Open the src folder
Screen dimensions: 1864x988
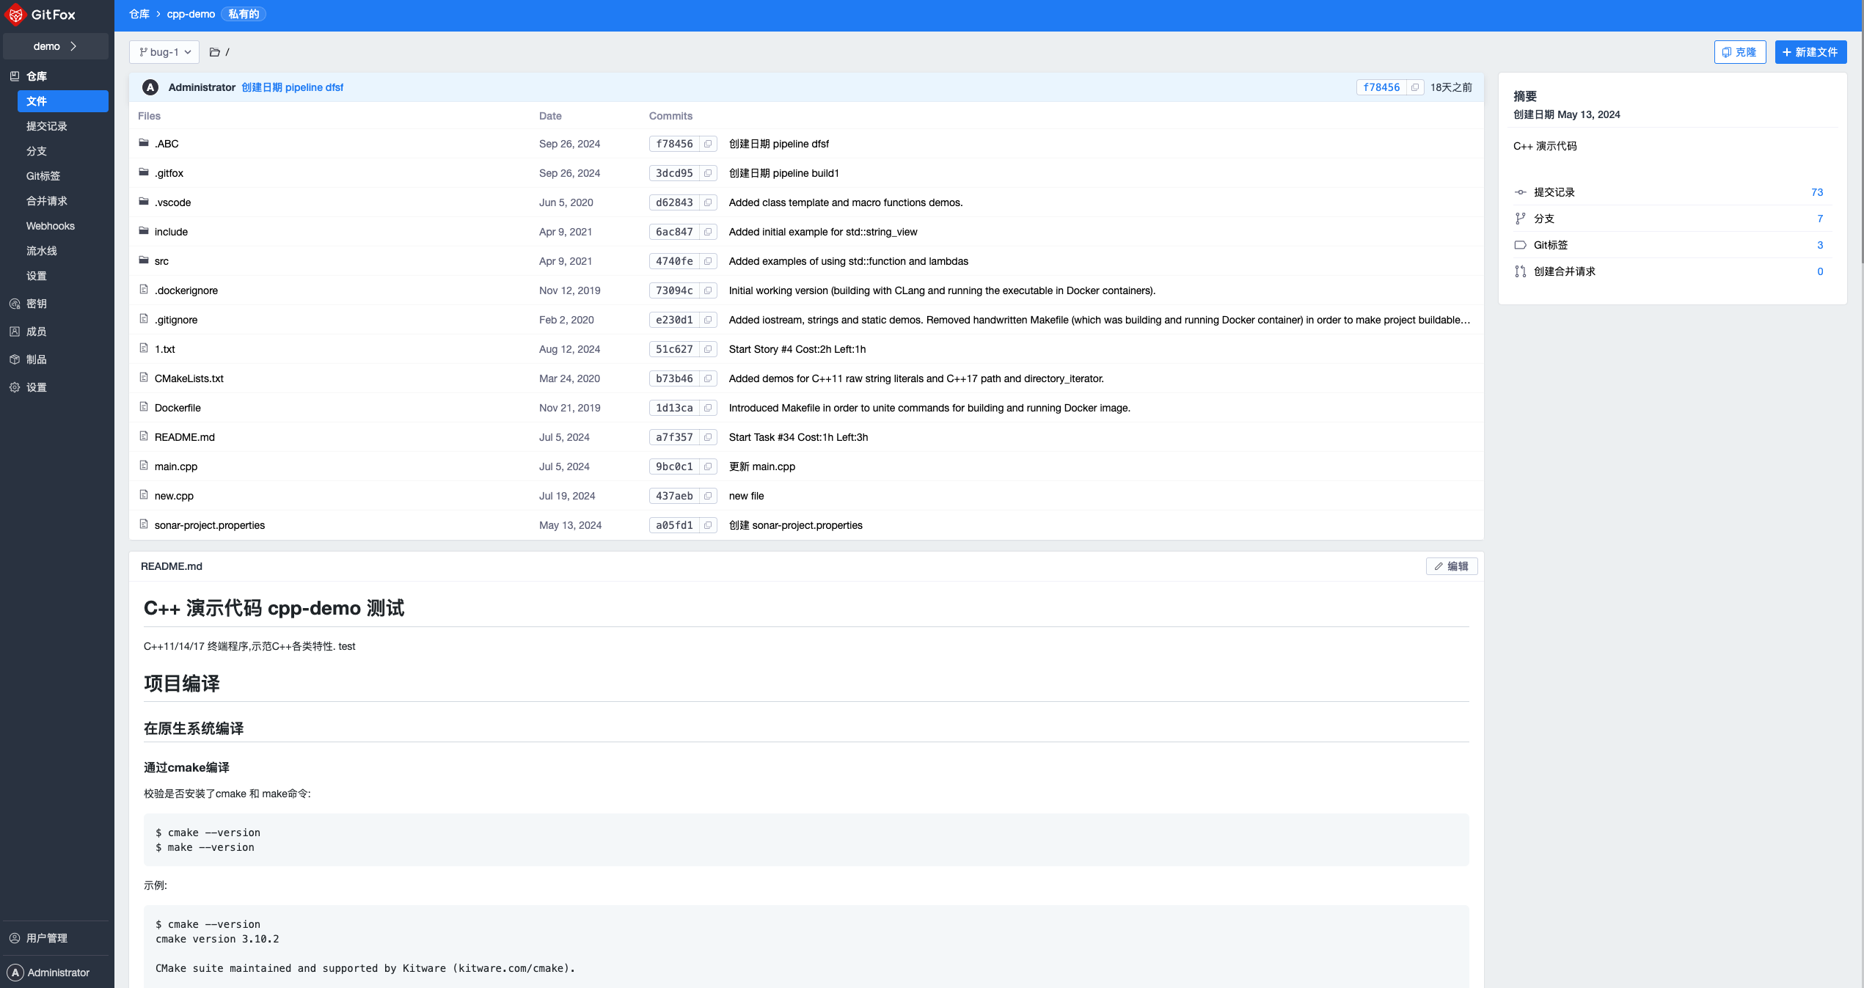pos(161,261)
